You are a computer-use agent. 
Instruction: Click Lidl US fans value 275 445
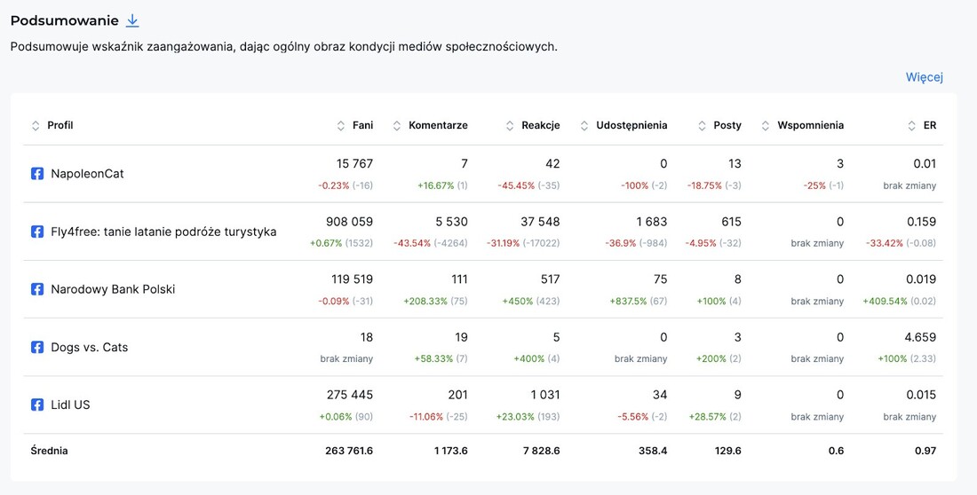(350, 395)
